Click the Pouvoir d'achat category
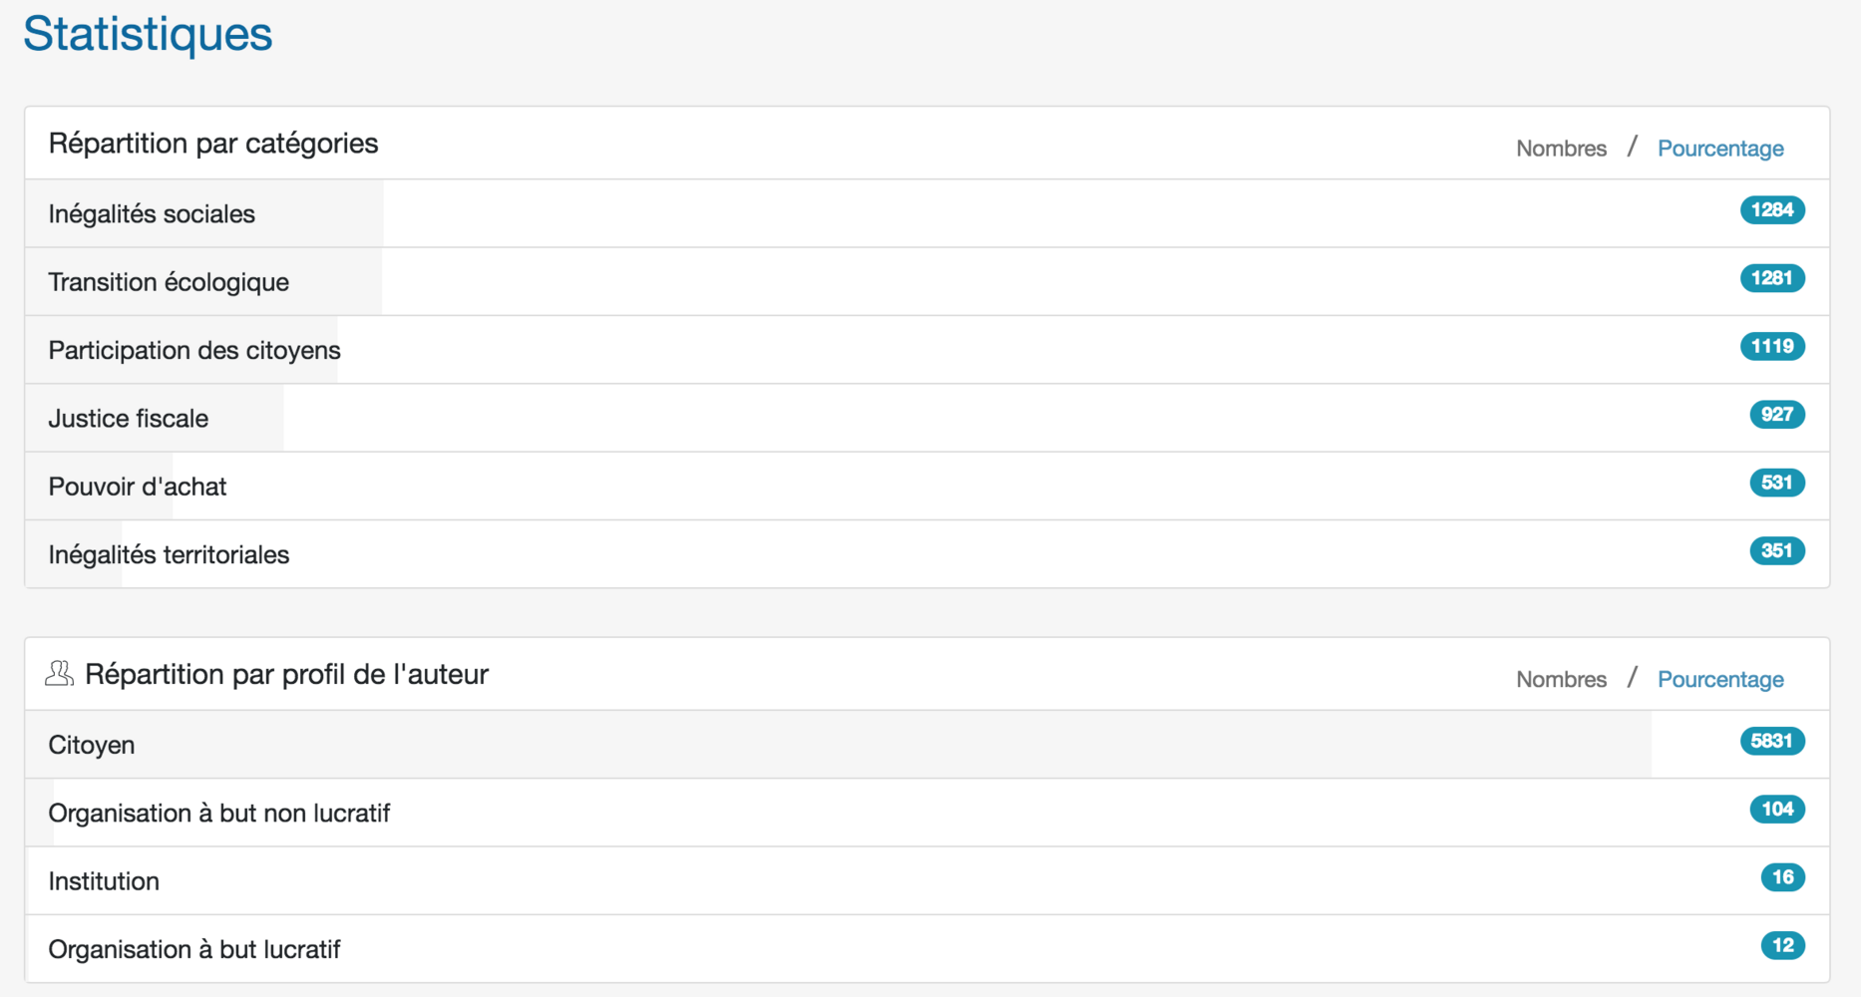This screenshot has height=997, width=1861. coord(138,487)
